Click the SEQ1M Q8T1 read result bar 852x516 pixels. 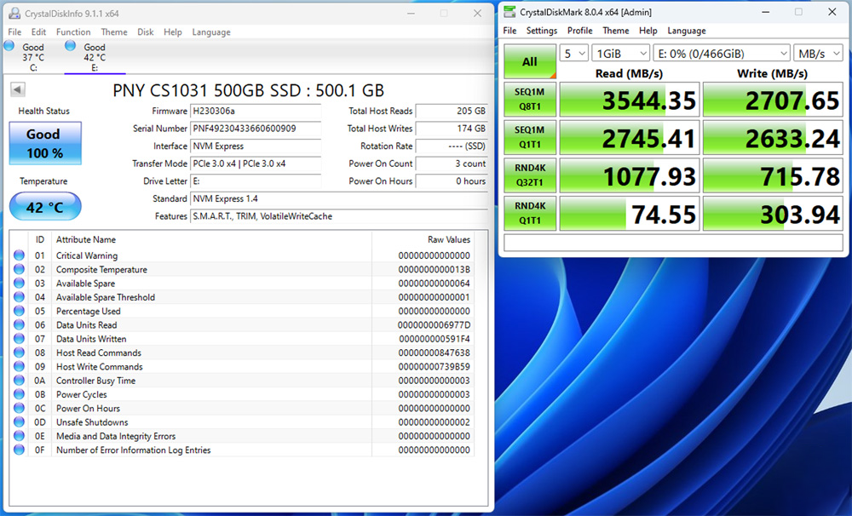coord(630,100)
